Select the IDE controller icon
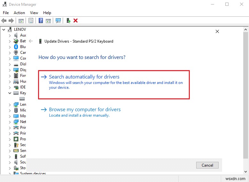The width and height of the screenshot is (249, 182). (16, 87)
